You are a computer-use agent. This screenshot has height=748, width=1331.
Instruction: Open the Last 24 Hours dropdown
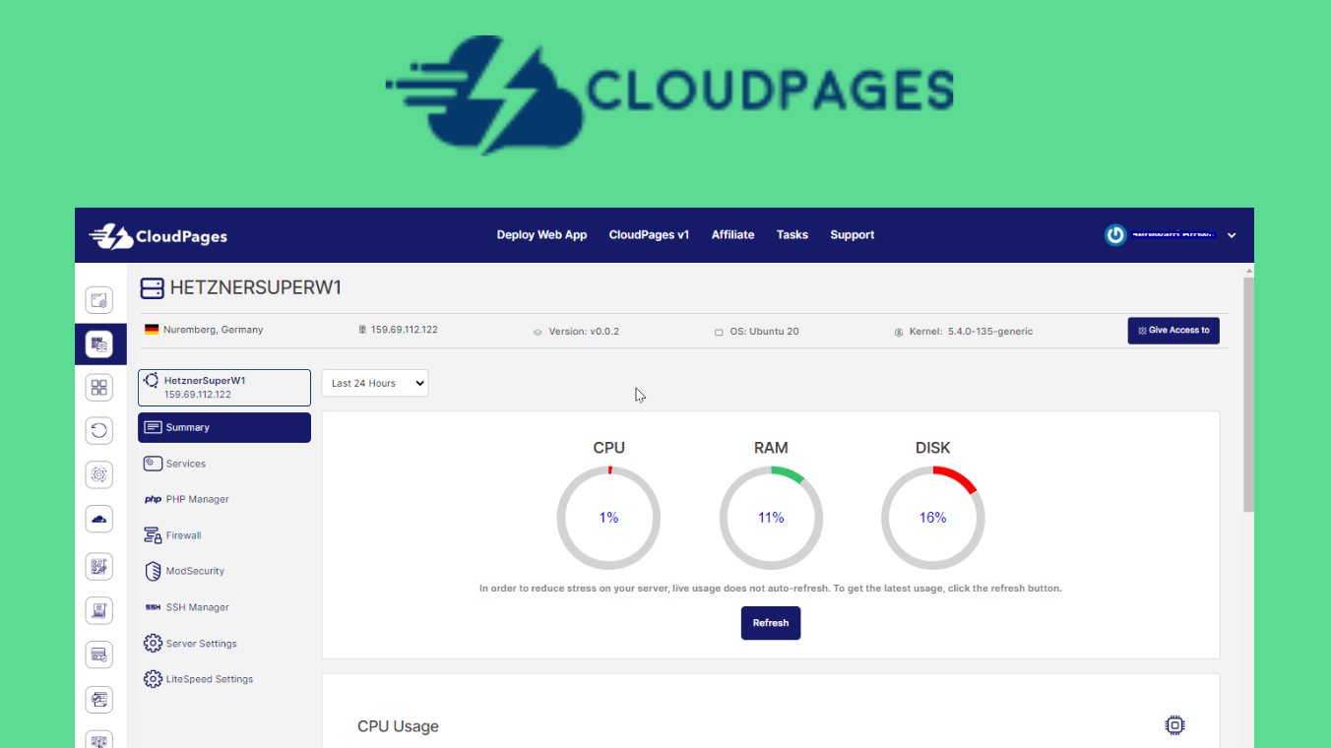tap(375, 384)
